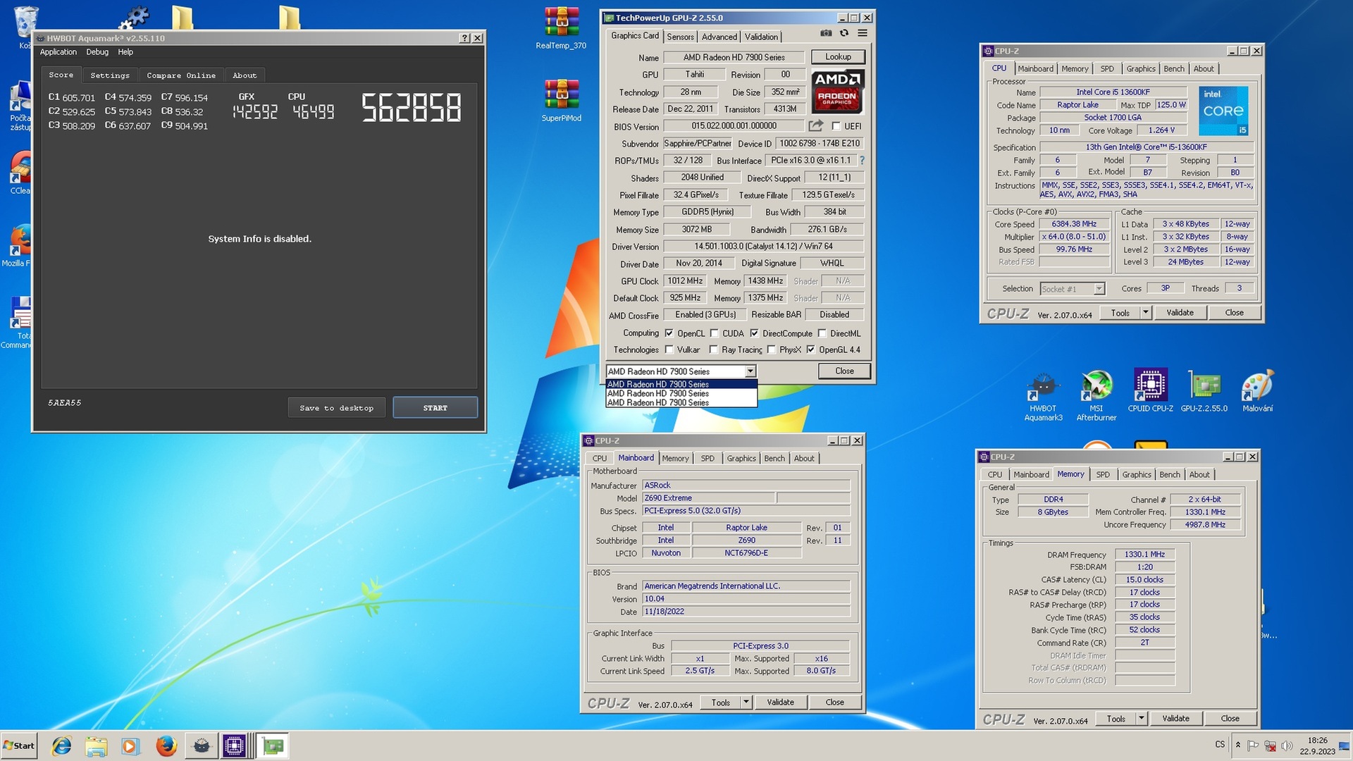The image size is (1353, 761).
Task: Click the GPU-Z Close button
Action: click(x=844, y=371)
